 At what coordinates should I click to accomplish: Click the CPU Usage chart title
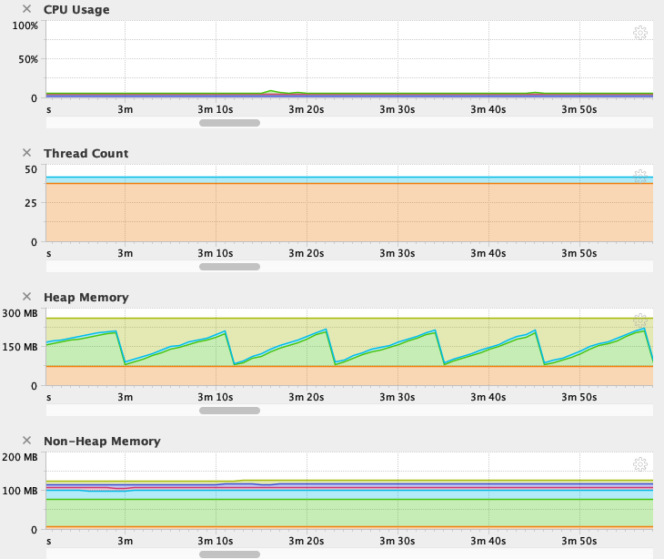coord(76,10)
